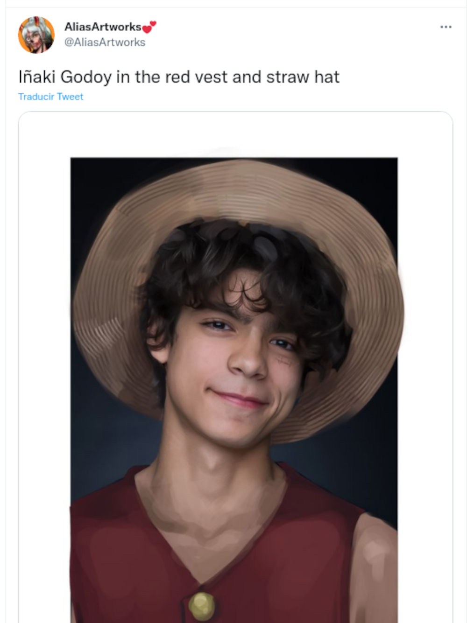Image resolution: width=467 pixels, height=623 pixels.
Task: Open the three-dot more options menu
Action: (x=446, y=27)
